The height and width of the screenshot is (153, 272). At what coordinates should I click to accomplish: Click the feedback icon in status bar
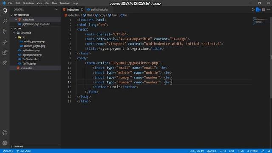(x=263, y=151)
